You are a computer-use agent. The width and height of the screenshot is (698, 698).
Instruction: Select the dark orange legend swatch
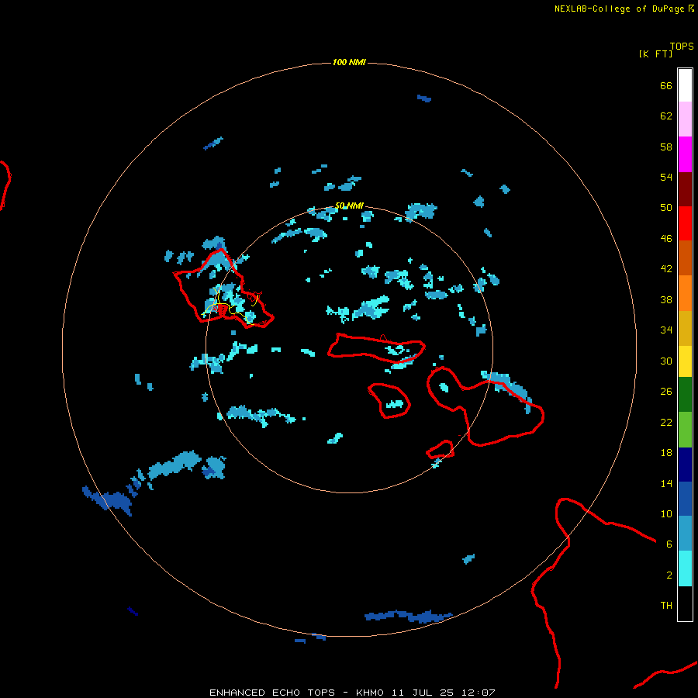(685, 258)
